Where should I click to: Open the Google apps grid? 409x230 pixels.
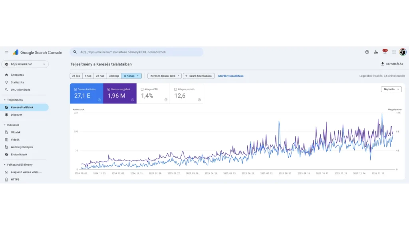[x=394, y=52]
